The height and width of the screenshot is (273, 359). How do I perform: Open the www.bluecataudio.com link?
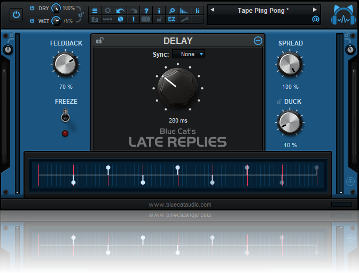tap(180, 204)
